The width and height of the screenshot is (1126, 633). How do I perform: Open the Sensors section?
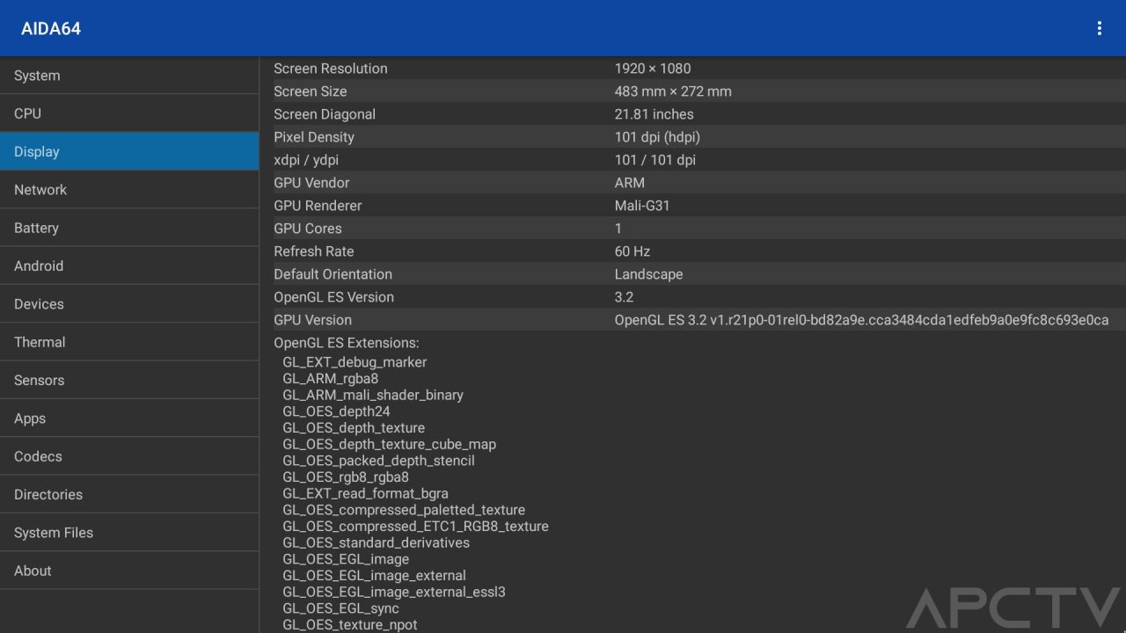[x=129, y=380]
